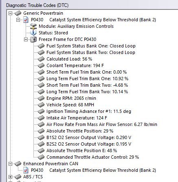Screen dimensions: 178x182
Task: Select Commanded Throttle Actuator Control row
Action: (x=92, y=157)
